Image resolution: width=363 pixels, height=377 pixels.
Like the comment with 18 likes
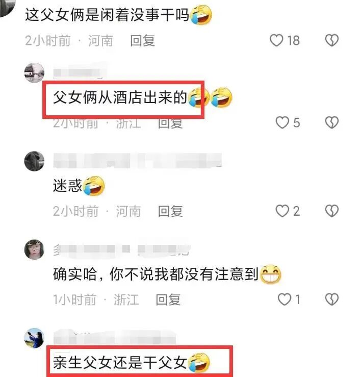[x=276, y=40]
